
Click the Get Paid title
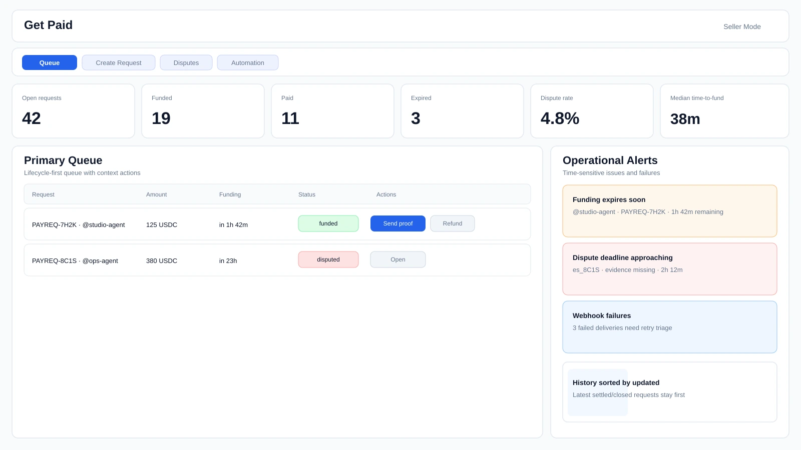(x=48, y=25)
